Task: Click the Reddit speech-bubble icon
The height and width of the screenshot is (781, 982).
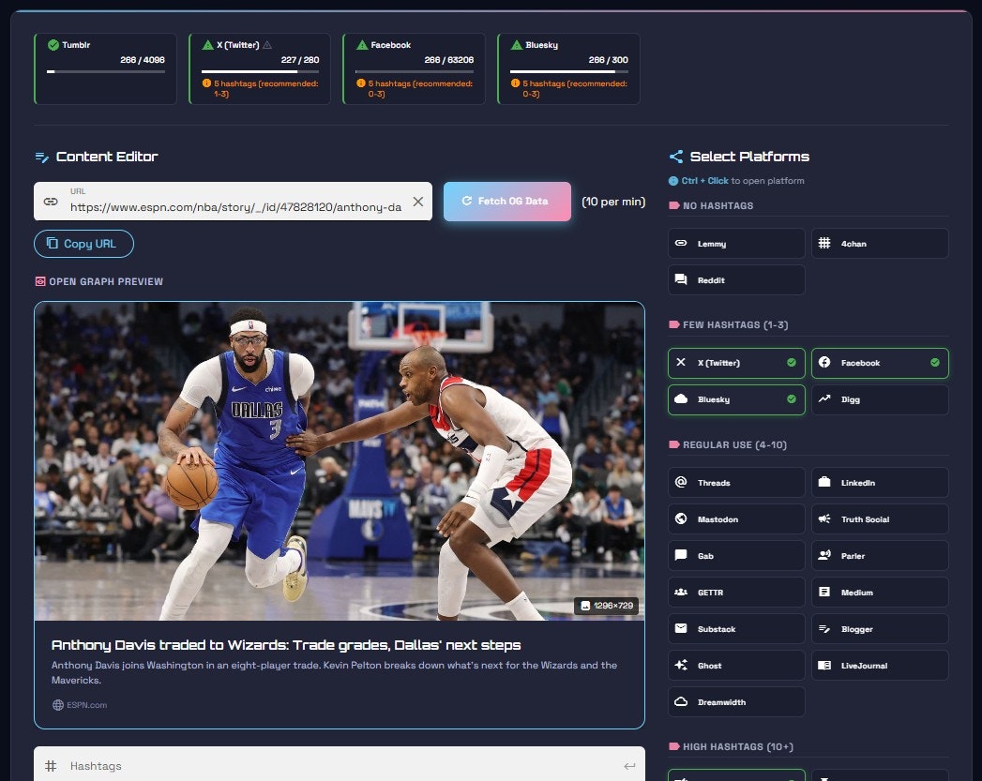Action: [680, 279]
